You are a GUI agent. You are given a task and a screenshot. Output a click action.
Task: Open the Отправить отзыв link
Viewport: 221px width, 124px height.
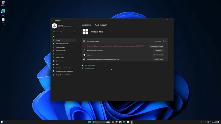tap(89, 68)
